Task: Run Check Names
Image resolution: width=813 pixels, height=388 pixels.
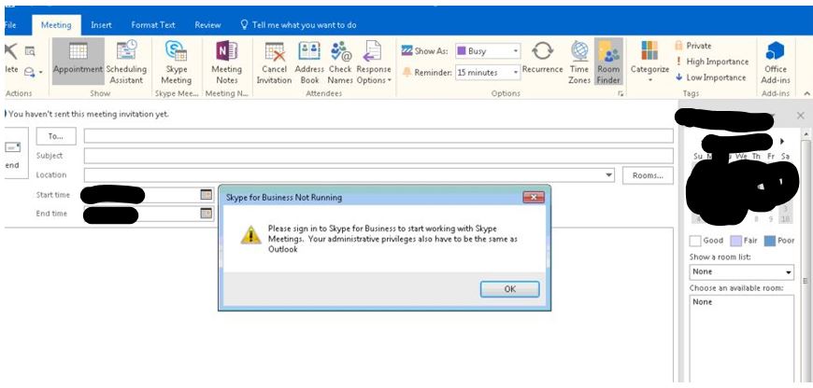Action: [340, 61]
